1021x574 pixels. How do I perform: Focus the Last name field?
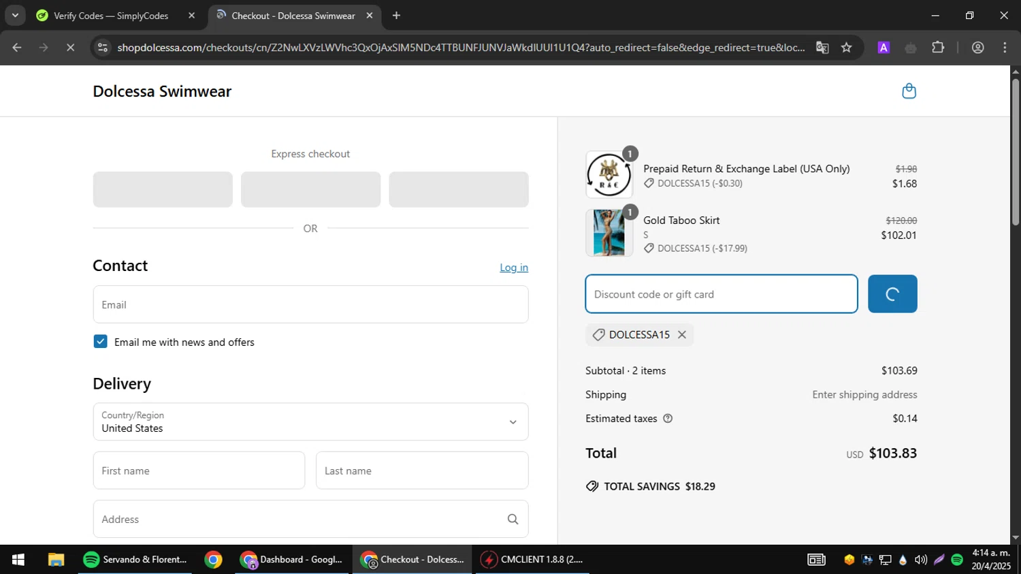[422, 471]
